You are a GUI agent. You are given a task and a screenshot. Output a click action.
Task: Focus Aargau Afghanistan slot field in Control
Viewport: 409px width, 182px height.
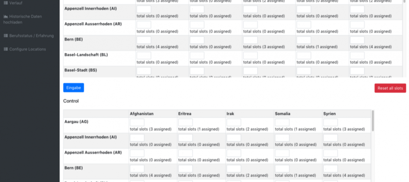(137, 122)
